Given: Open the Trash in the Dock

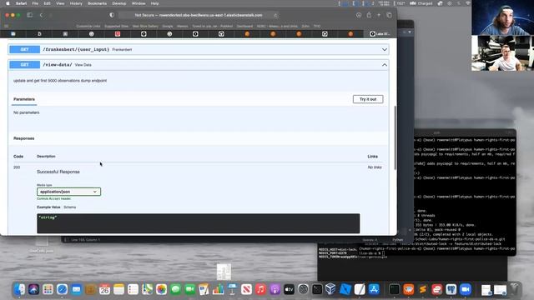Looking at the screenshot, I should coord(515,289).
